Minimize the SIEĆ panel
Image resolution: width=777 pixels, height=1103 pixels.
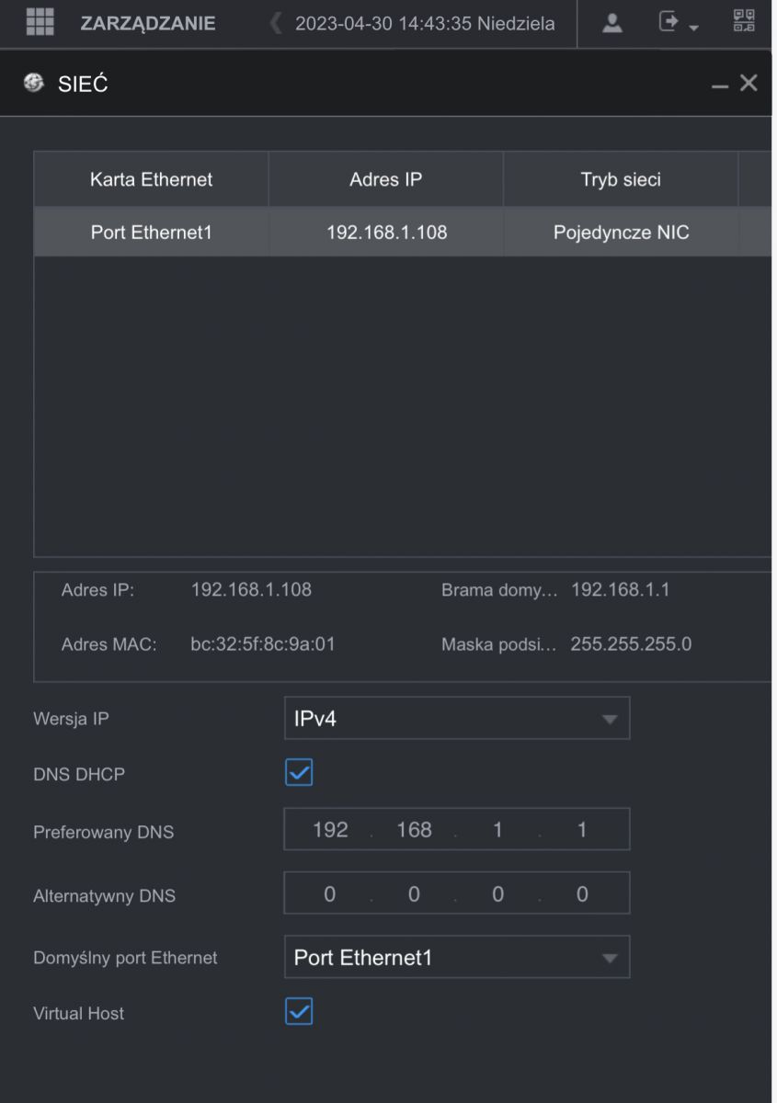point(720,85)
